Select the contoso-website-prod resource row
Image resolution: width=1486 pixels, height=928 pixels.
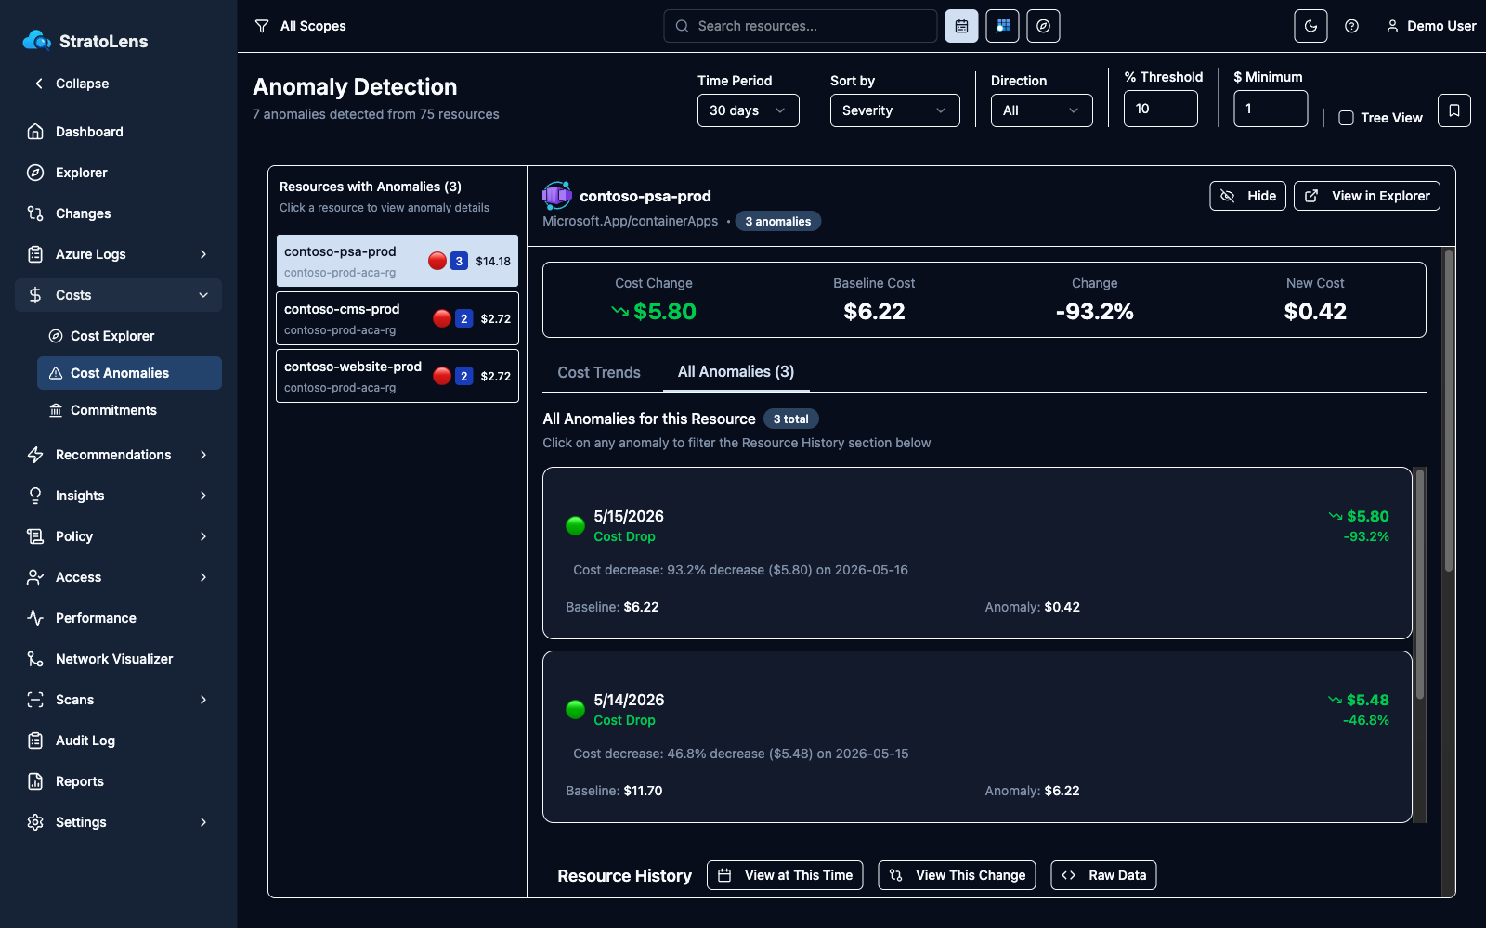point(398,376)
